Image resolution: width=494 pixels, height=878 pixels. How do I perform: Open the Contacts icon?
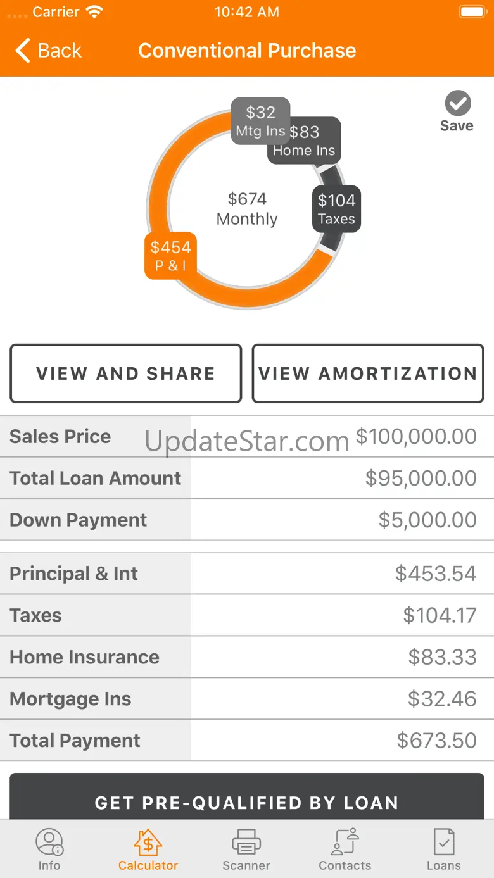point(345,842)
